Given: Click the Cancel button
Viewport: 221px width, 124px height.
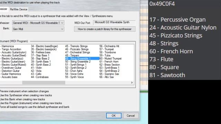Looking at the screenshot, I should coord(131,116).
